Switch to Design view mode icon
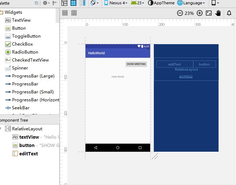The height and width of the screenshot is (185, 236). coord(64,3)
